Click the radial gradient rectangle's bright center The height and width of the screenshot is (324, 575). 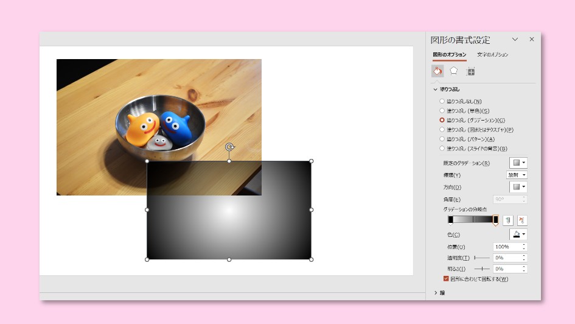click(x=229, y=210)
